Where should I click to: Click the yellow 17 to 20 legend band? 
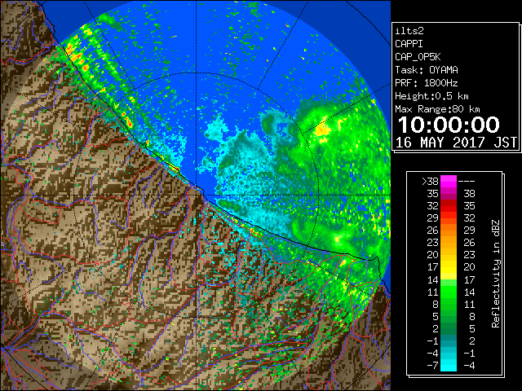(x=449, y=267)
